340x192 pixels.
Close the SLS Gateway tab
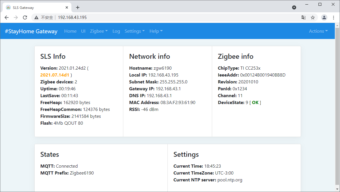[x=67, y=7]
